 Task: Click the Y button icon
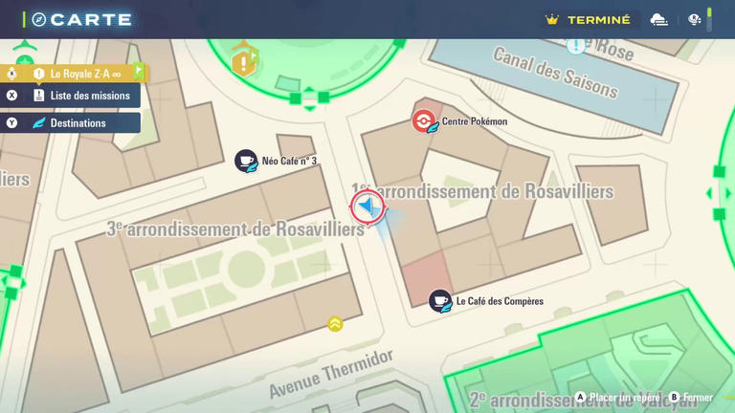(11, 122)
